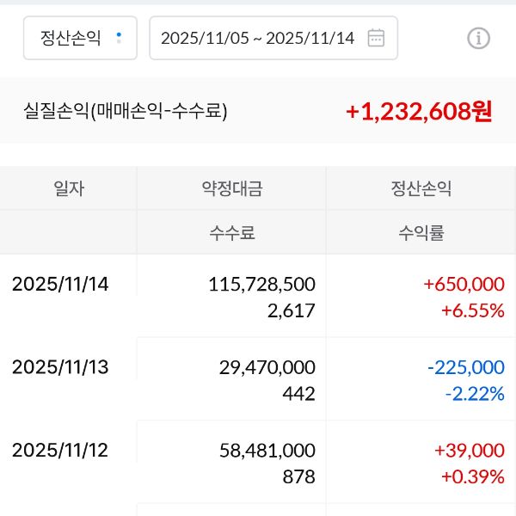516x516 pixels.
Task: Select the 2025/11/14 row date
Action: point(60,284)
